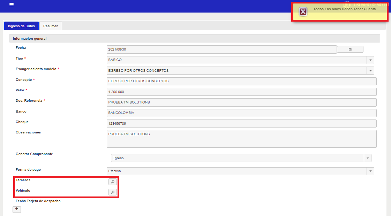Click the plus add button

[17, 209]
